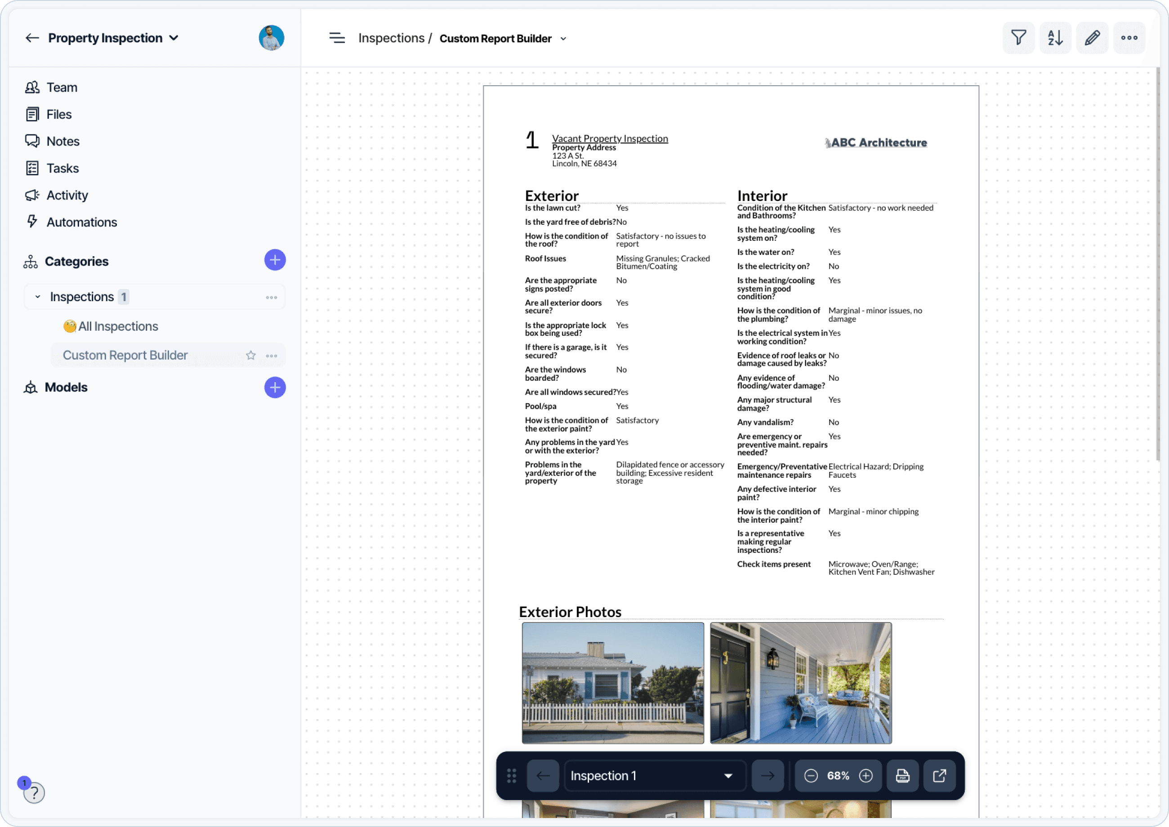Open the filter icon in top toolbar
This screenshot has height=827, width=1169.
(x=1018, y=38)
